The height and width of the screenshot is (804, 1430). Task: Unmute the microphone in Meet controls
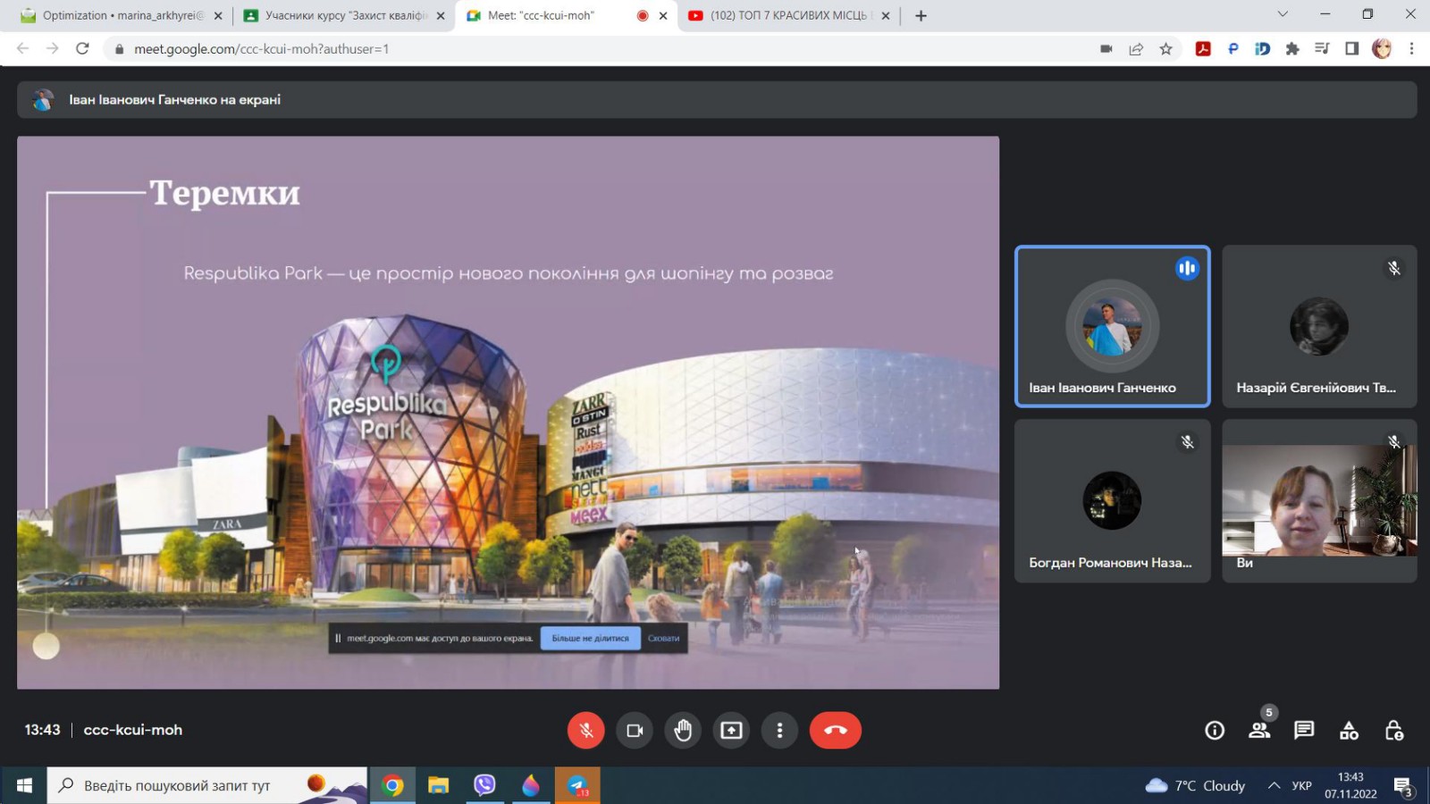[585, 730]
